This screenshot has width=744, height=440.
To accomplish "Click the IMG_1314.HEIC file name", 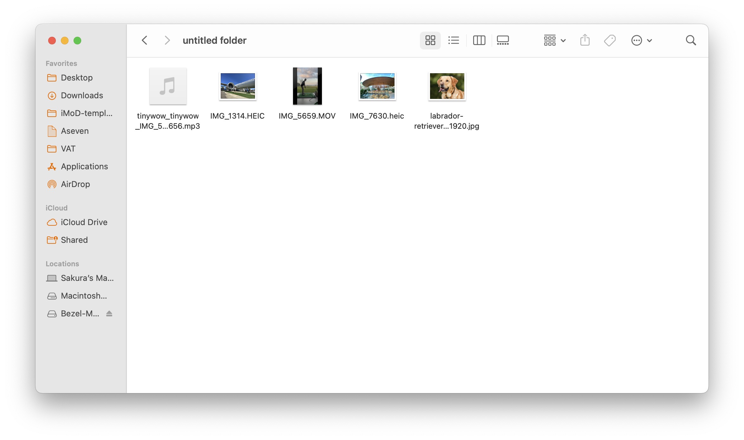I will pyautogui.click(x=237, y=116).
